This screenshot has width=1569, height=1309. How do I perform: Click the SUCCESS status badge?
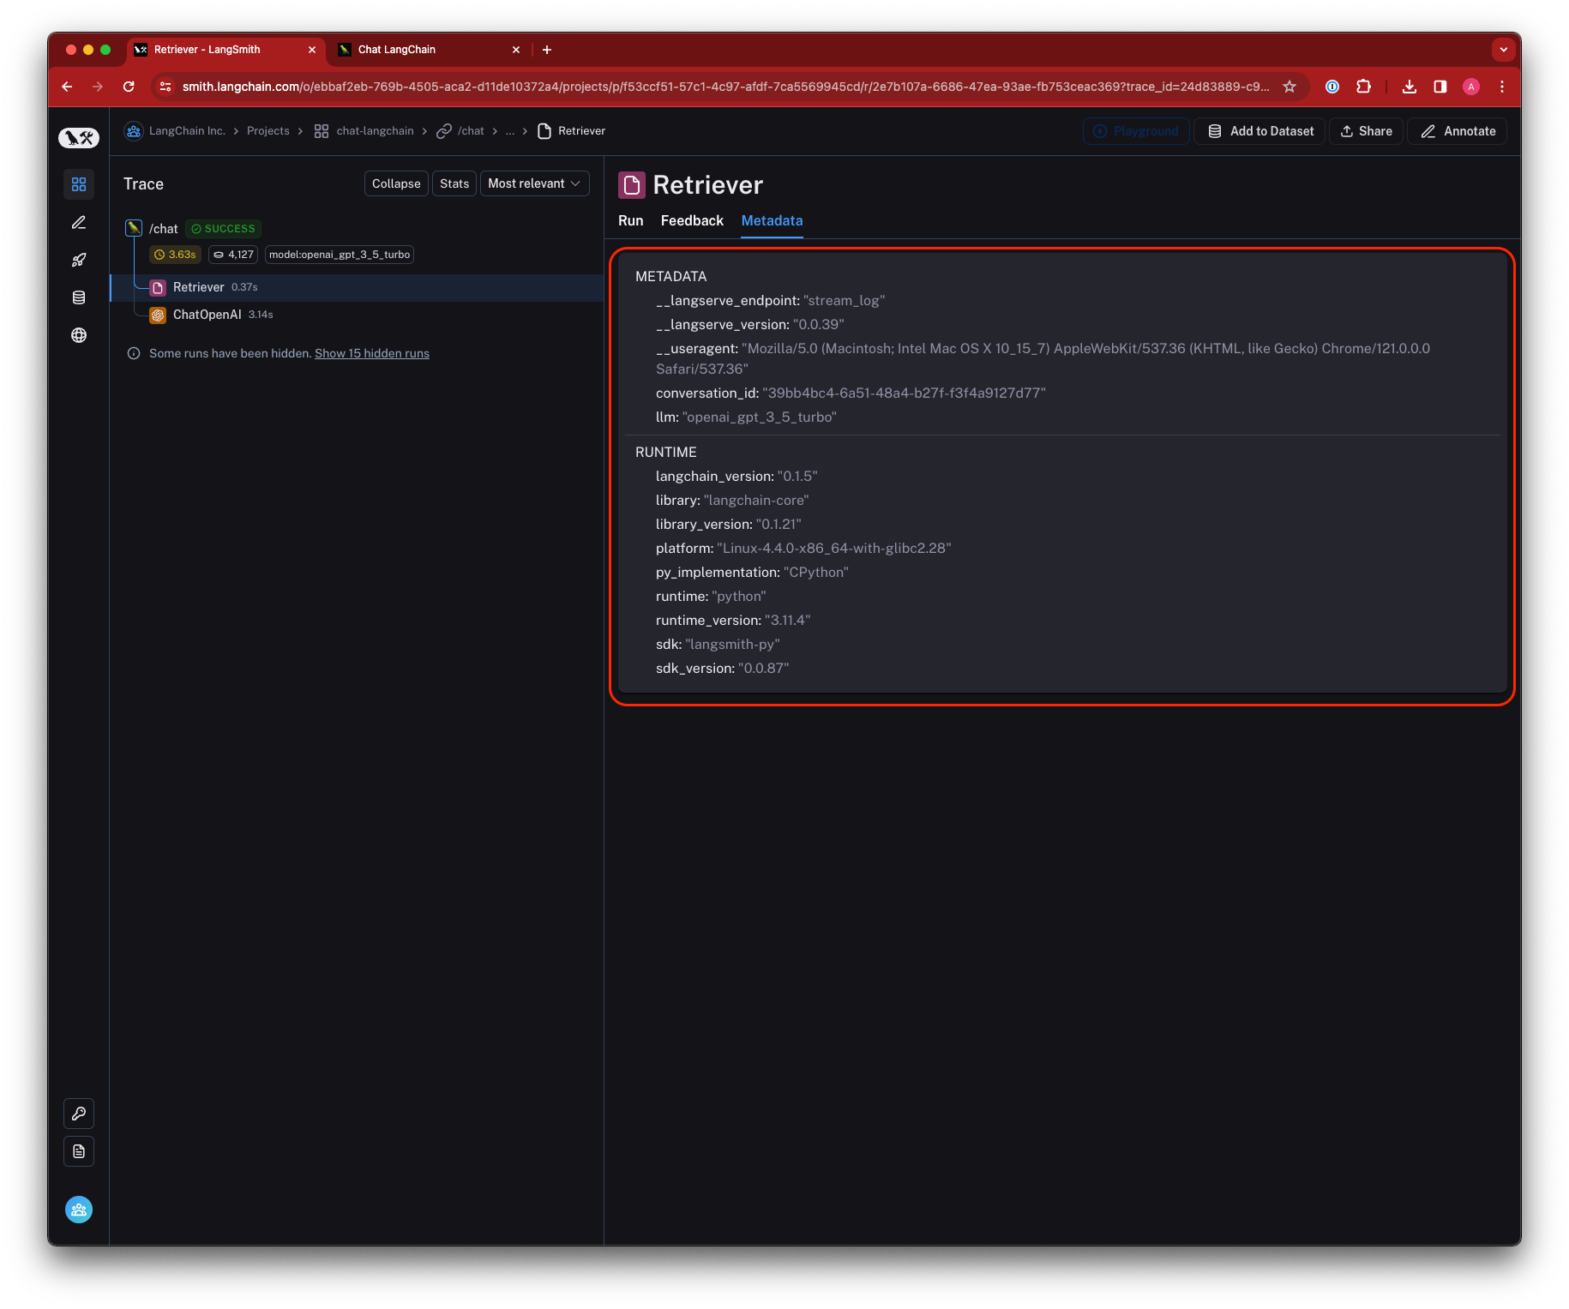pyautogui.click(x=223, y=229)
